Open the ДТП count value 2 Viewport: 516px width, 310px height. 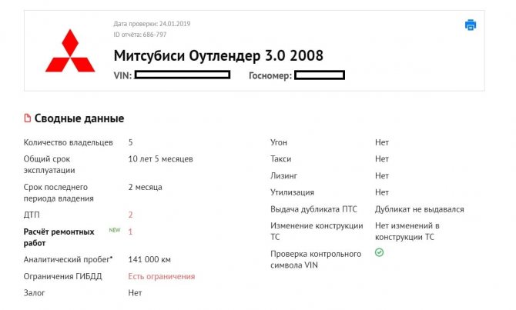click(x=130, y=215)
